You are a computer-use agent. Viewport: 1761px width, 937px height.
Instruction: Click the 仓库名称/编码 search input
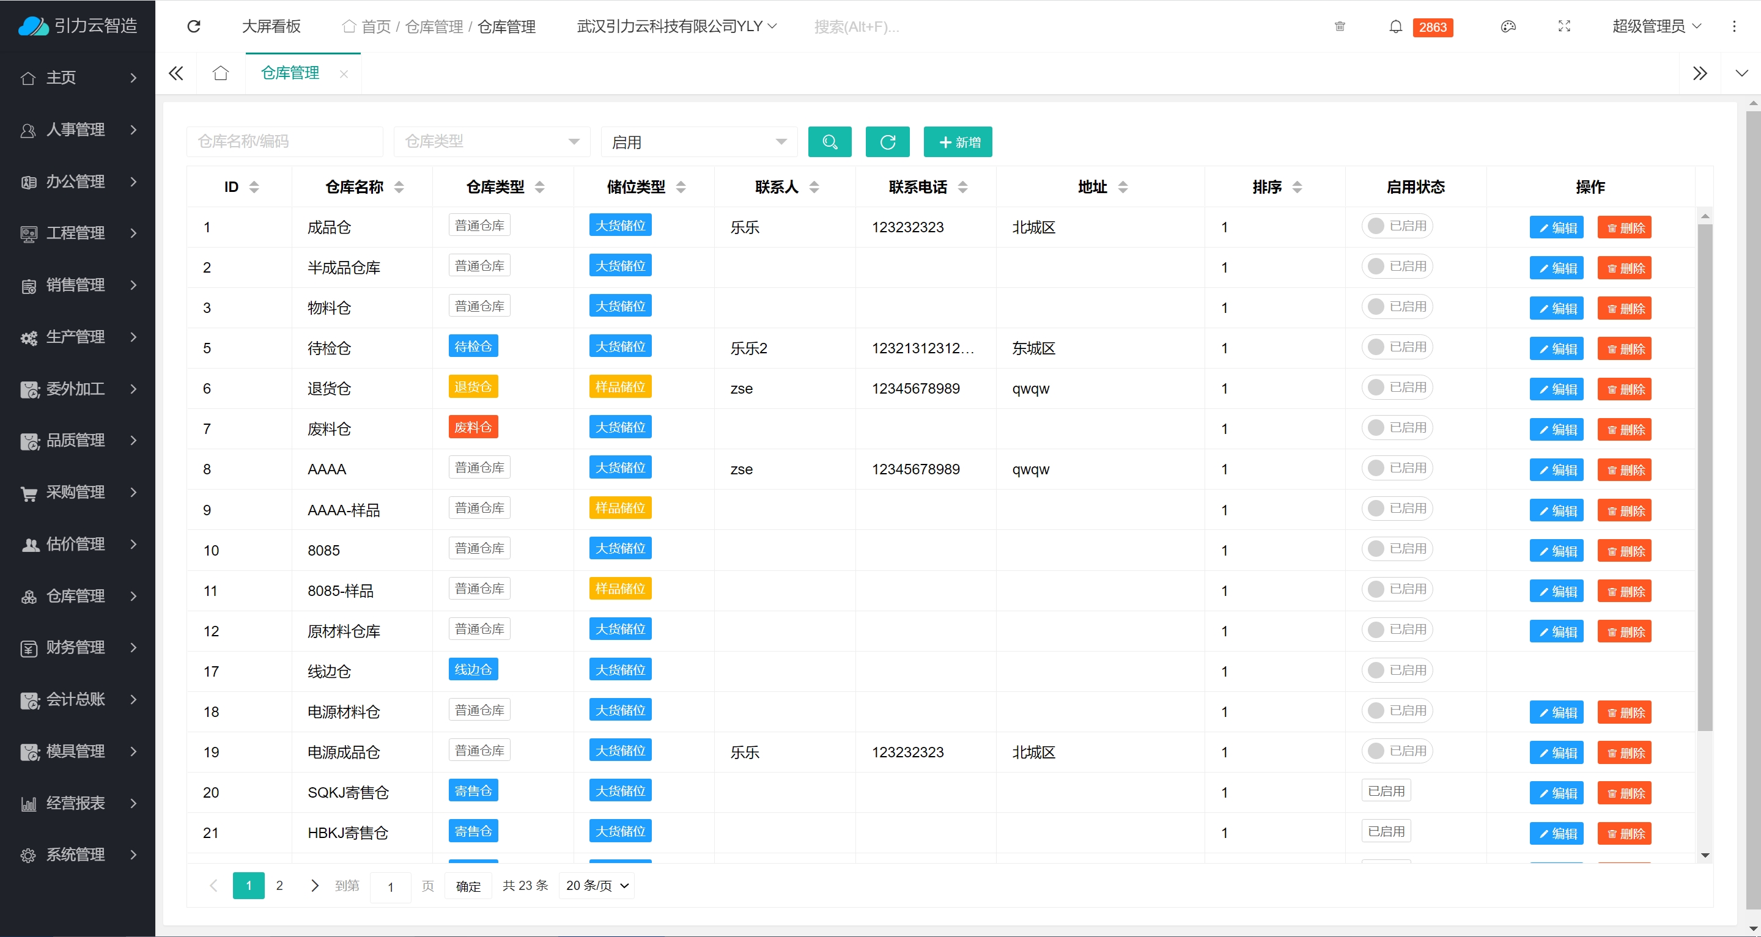[x=284, y=142]
